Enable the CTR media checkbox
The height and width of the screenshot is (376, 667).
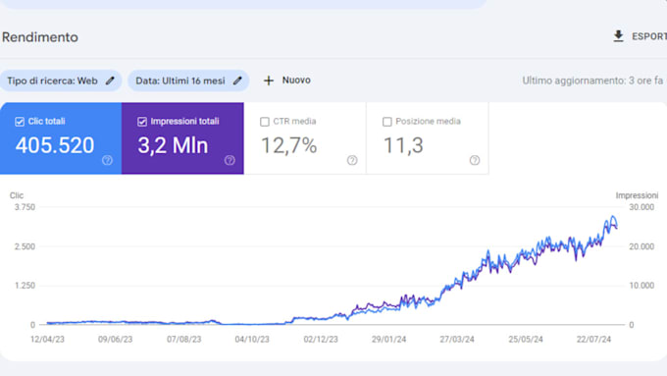(265, 122)
